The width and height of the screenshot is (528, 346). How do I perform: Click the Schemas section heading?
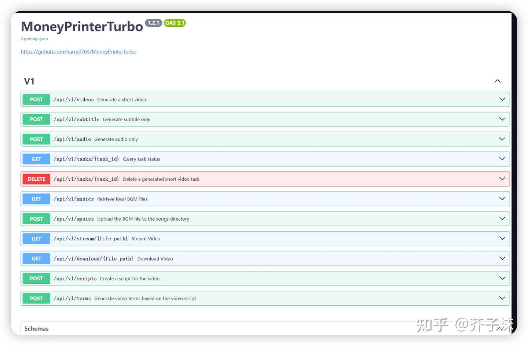36,328
